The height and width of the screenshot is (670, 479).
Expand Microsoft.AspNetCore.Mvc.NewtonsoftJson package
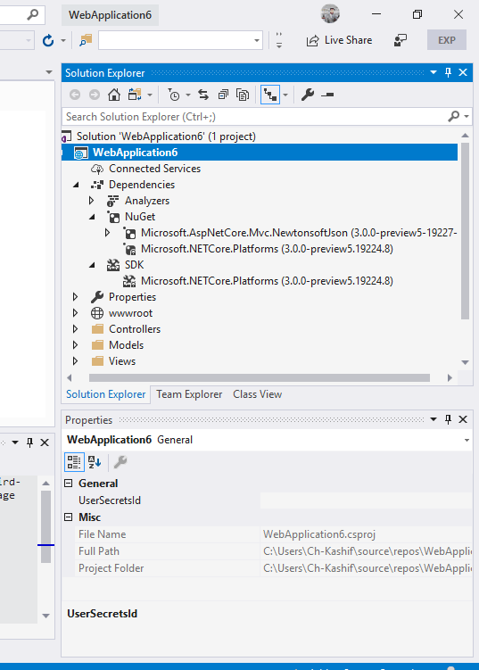pos(108,233)
